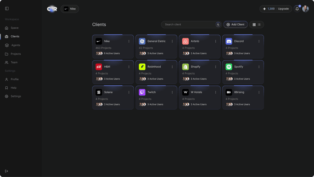Click the Discord client logo
314x177 pixels.
tap(229, 41)
